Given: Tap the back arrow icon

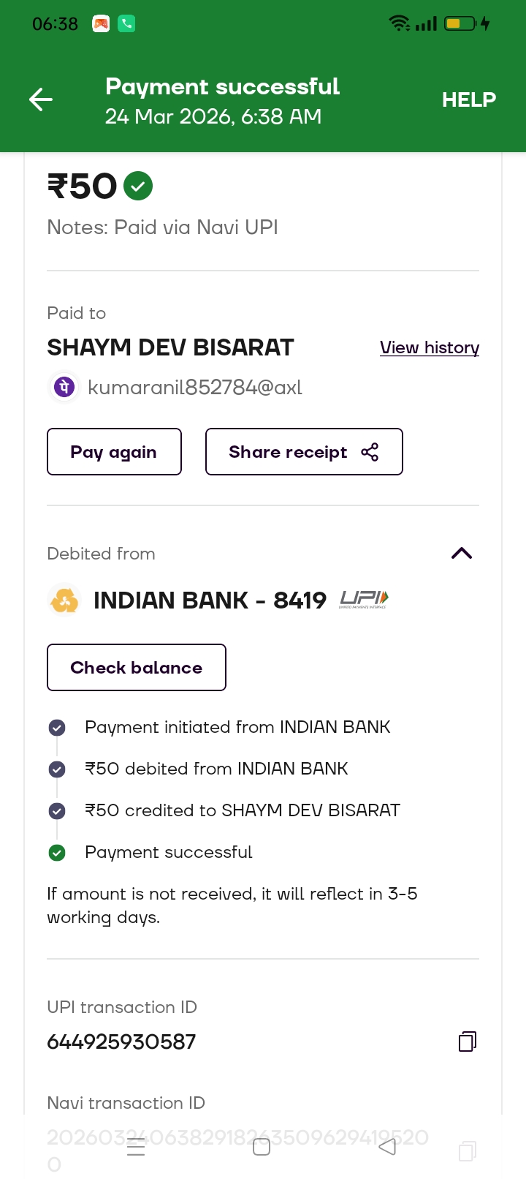Looking at the screenshot, I should coord(41,99).
